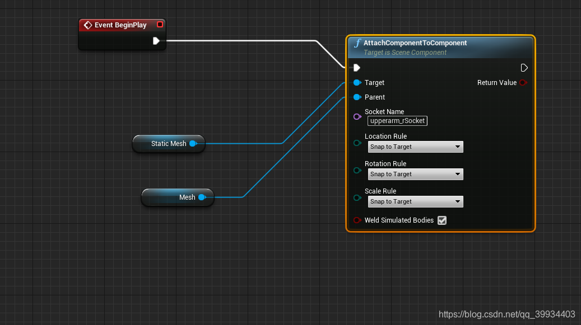Click the output pin on the Mesh node
Viewport: 581px width, 325px height.
(203, 197)
